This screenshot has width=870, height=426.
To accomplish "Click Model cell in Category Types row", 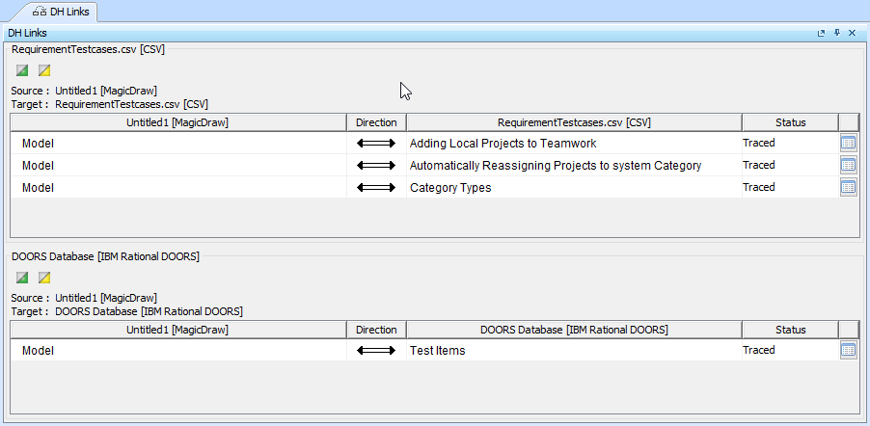I will (178, 188).
